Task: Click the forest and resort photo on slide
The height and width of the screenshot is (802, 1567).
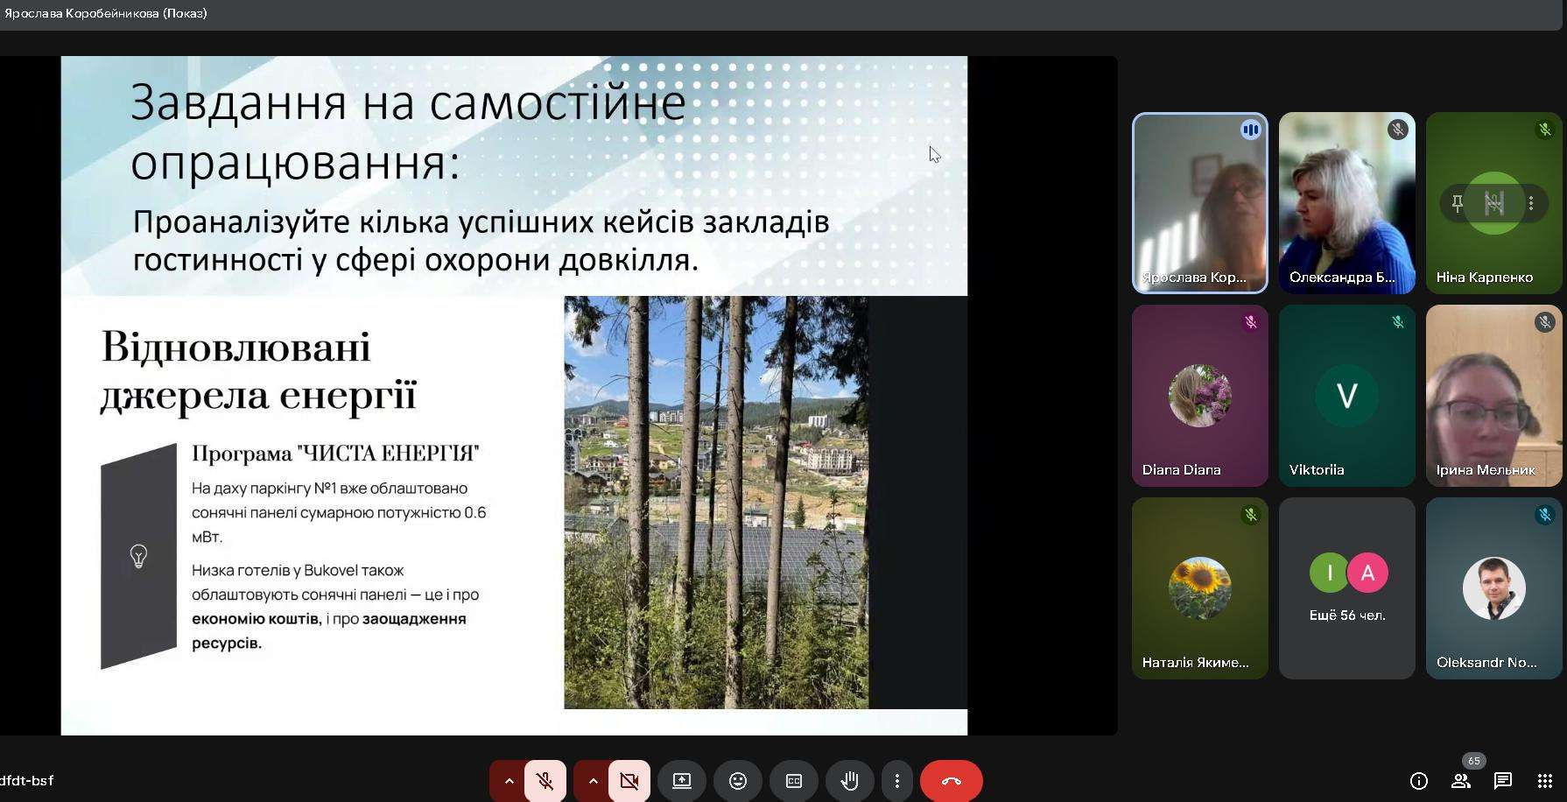Action: click(x=716, y=502)
